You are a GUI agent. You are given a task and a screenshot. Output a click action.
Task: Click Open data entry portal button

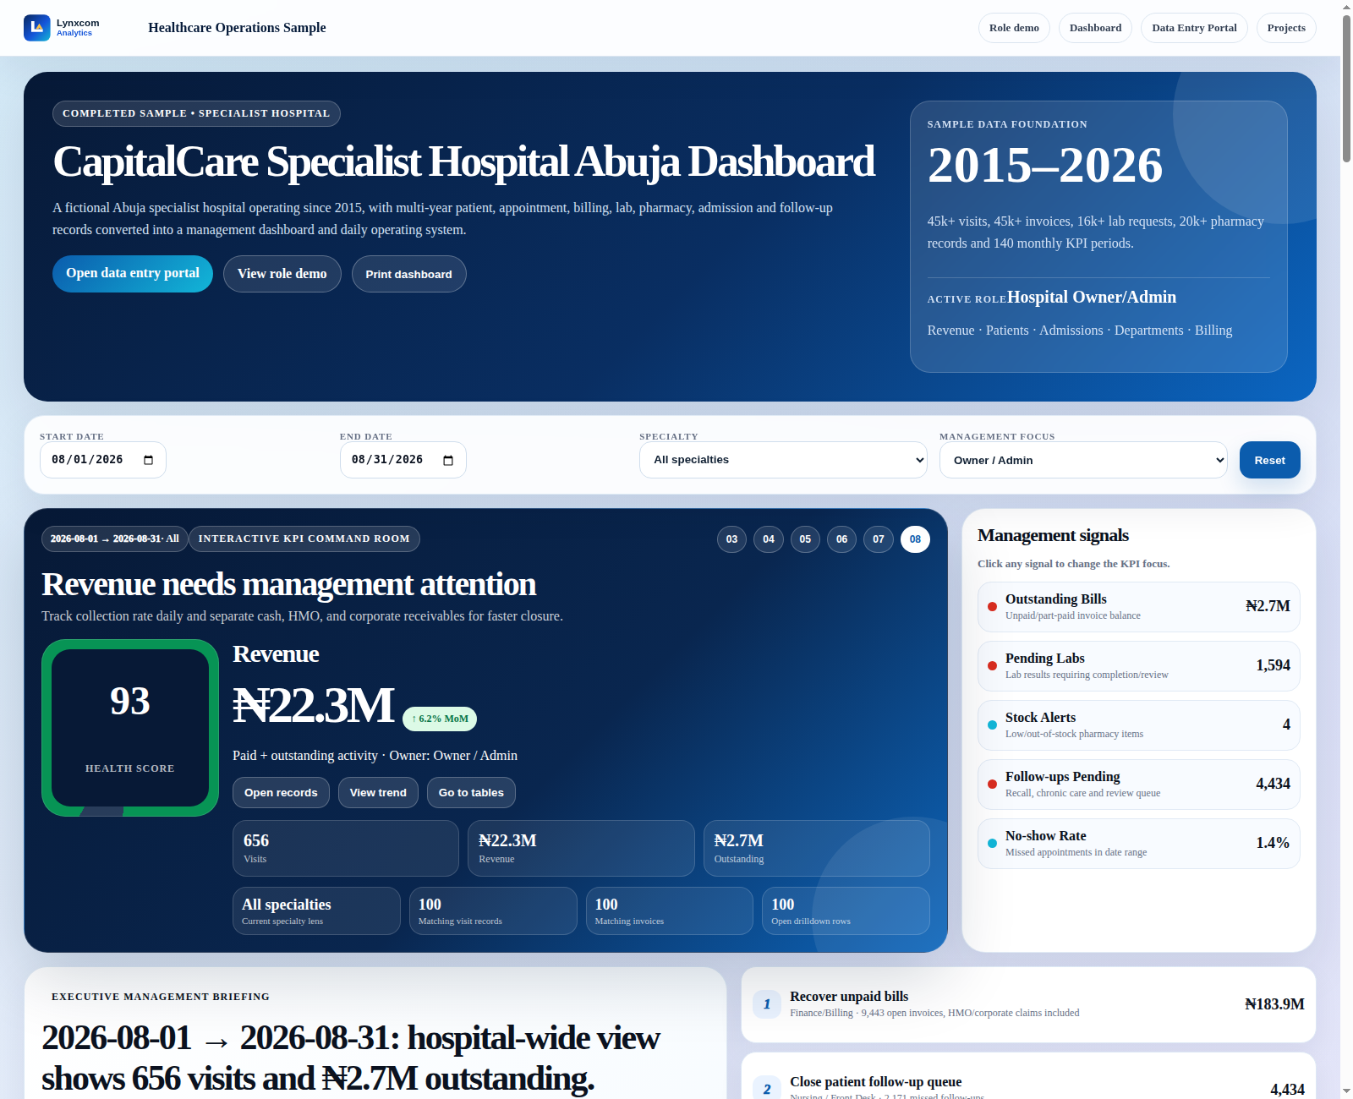(133, 274)
